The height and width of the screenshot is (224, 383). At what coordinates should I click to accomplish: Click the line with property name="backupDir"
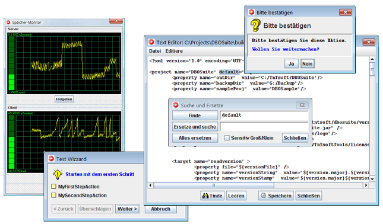(x=238, y=83)
